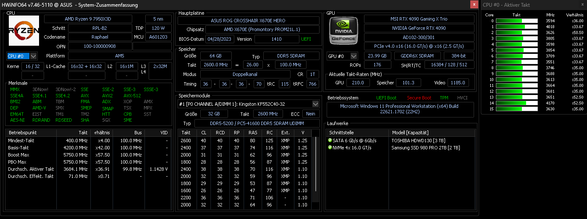Click the Core 7 clock bar in Aktiver Takt window
This screenshot has height=219, width=587.
click(x=517, y=62)
